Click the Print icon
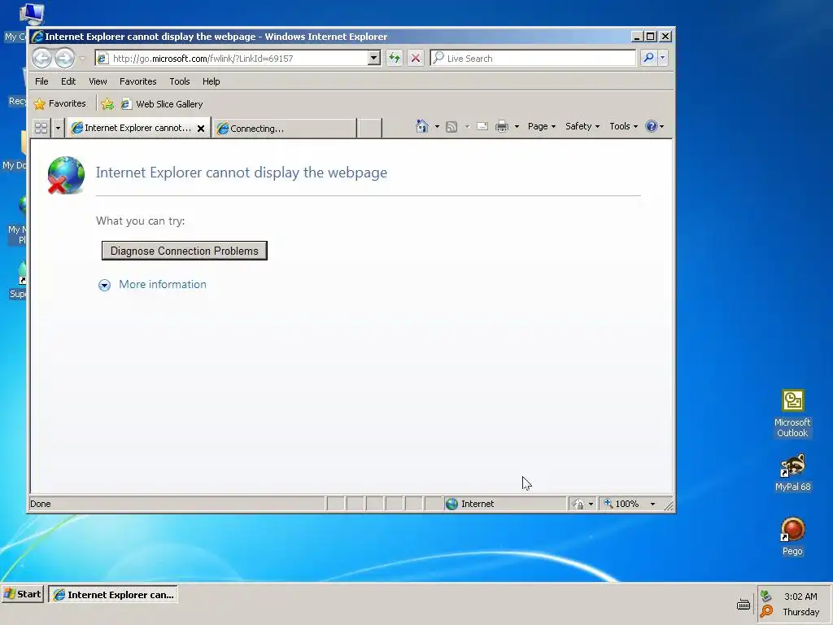The width and height of the screenshot is (833, 625). point(501,126)
